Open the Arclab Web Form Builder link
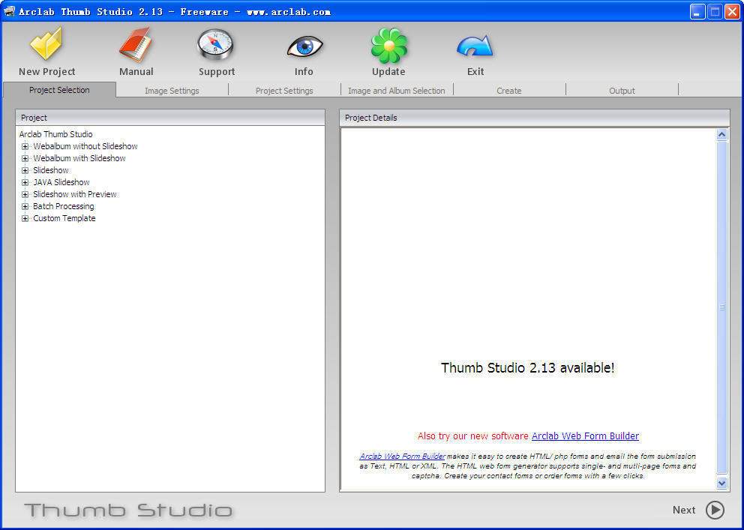Viewport: 744px width, 530px height. pos(585,436)
